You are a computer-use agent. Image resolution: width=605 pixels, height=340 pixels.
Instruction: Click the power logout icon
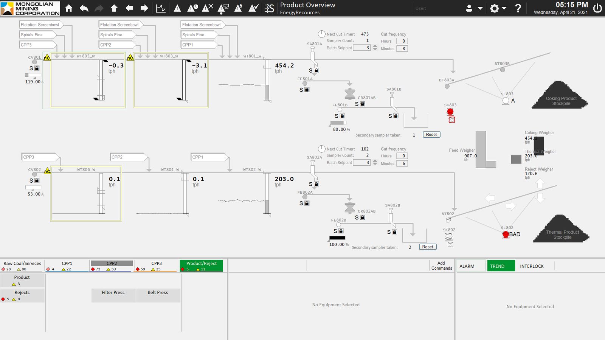[597, 8]
